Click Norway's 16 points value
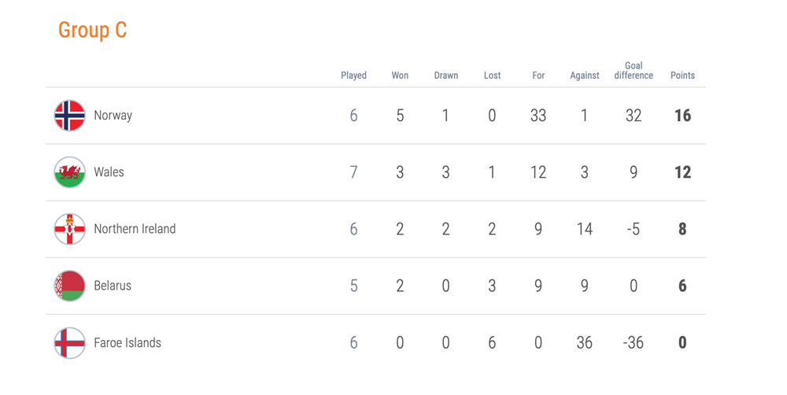This screenshot has width=787, height=395. click(682, 116)
